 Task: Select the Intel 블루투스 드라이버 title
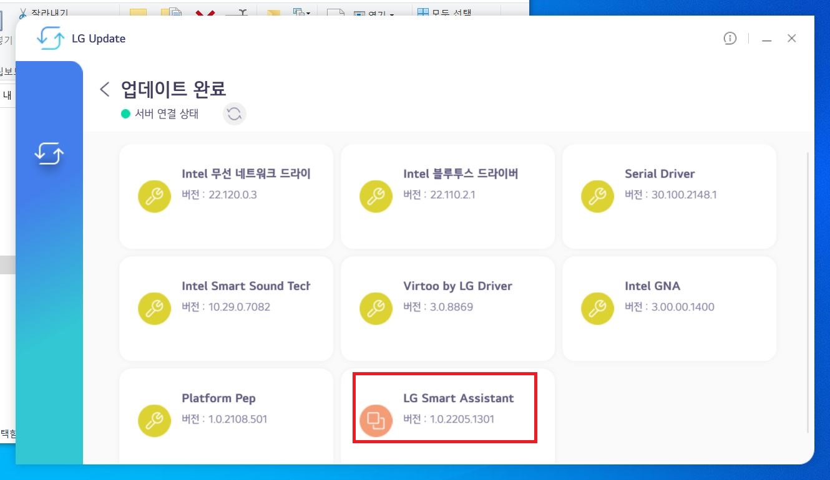[461, 174]
